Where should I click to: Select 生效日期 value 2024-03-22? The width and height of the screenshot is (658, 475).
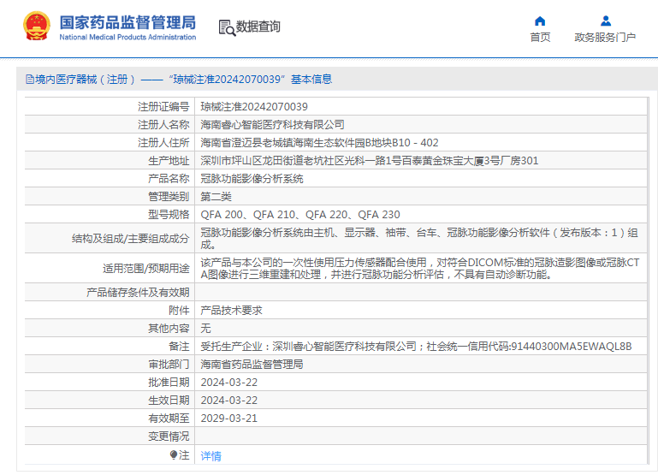click(229, 401)
